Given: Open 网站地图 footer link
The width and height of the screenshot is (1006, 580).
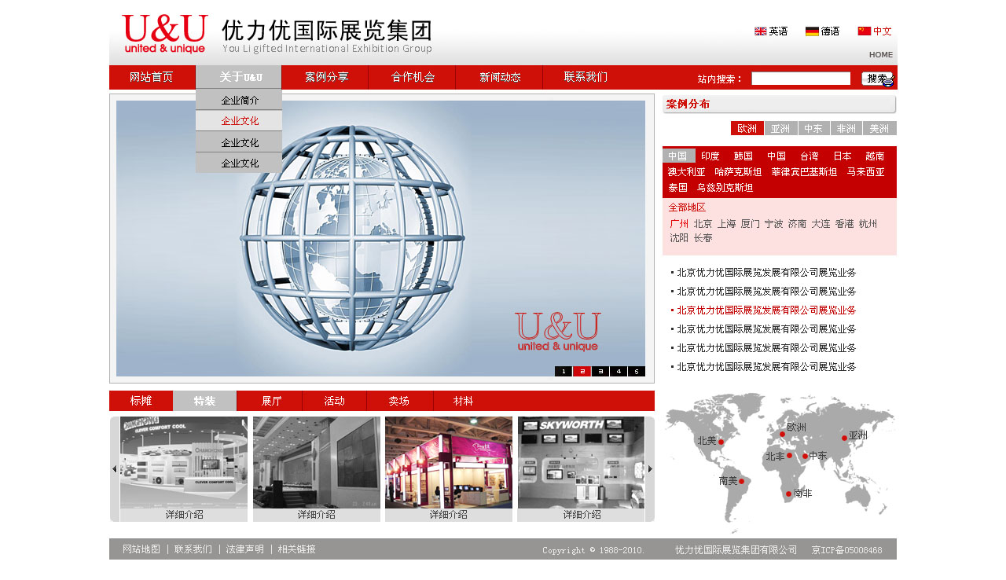Looking at the screenshot, I should point(141,549).
